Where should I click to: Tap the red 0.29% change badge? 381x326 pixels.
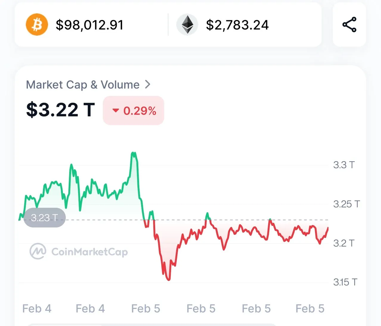point(133,110)
